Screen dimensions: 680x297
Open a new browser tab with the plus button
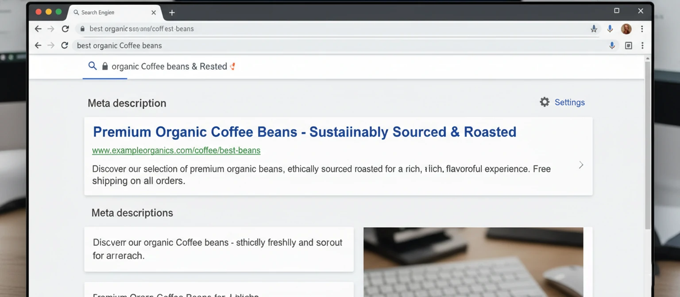[172, 12]
